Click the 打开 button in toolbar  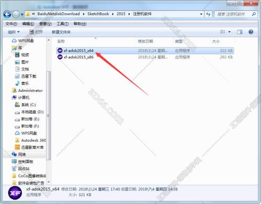[x=36, y=32]
